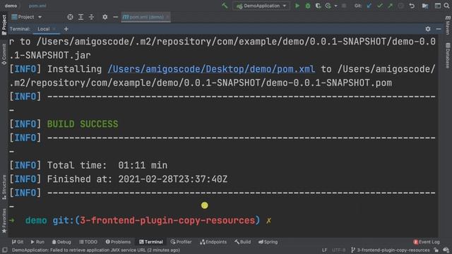Viewport: 452px width, 254px height.
Task: Hide the Terminal panel
Action: 439,29
